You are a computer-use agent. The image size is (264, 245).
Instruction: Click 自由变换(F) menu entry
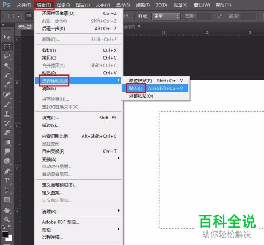tap(79, 152)
